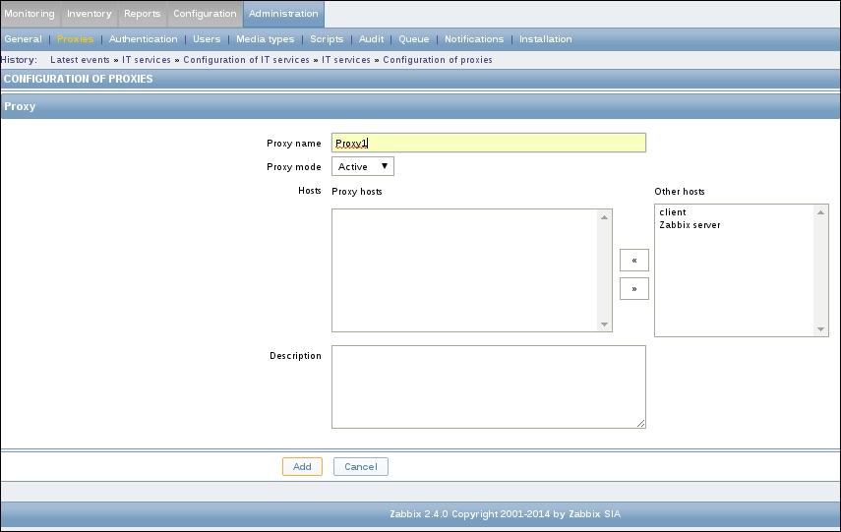841x532 pixels.
Task: Select client in Other hosts list
Action: [x=674, y=212]
